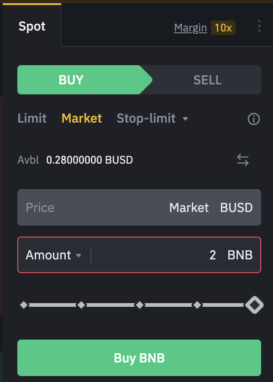Select the 75% slider diamond marker
This screenshot has height=382, width=273.
(x=197, y=305)
